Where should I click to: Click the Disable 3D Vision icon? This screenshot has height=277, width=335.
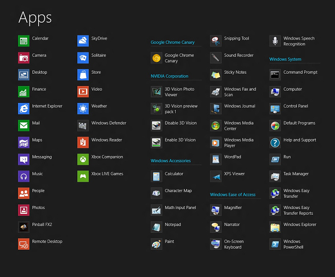tap(156, 126)
